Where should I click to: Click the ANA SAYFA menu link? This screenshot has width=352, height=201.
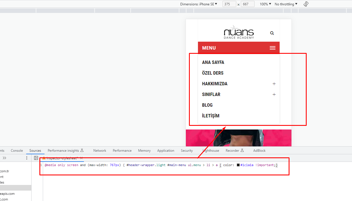pos(213,62)
